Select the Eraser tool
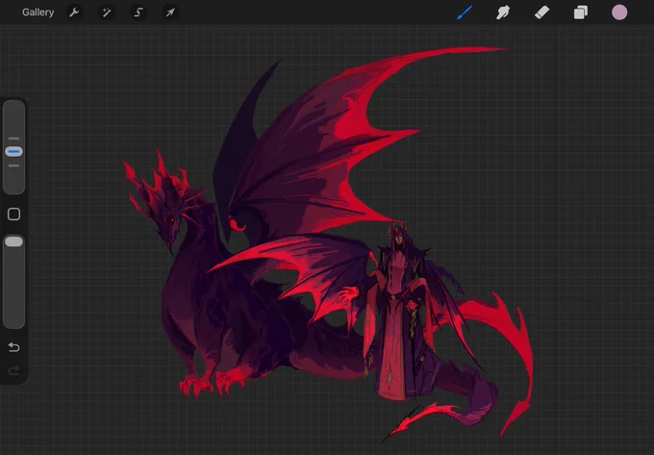The width and height of the screenshot is (654, 455). point(541,13)
